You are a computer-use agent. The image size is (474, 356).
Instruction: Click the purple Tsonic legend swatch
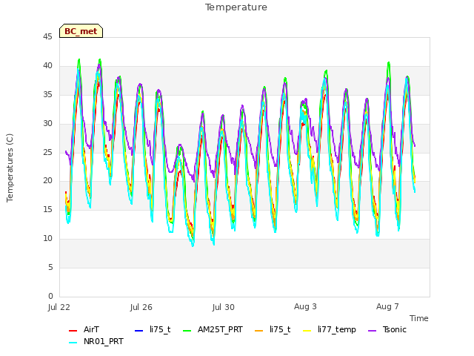(373, 330)
